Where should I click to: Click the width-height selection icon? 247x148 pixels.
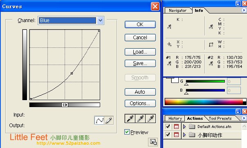[x=211, y=45]
